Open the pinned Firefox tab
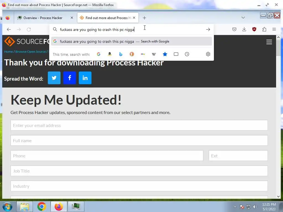The image size is (283, 212). pos(7,18)
